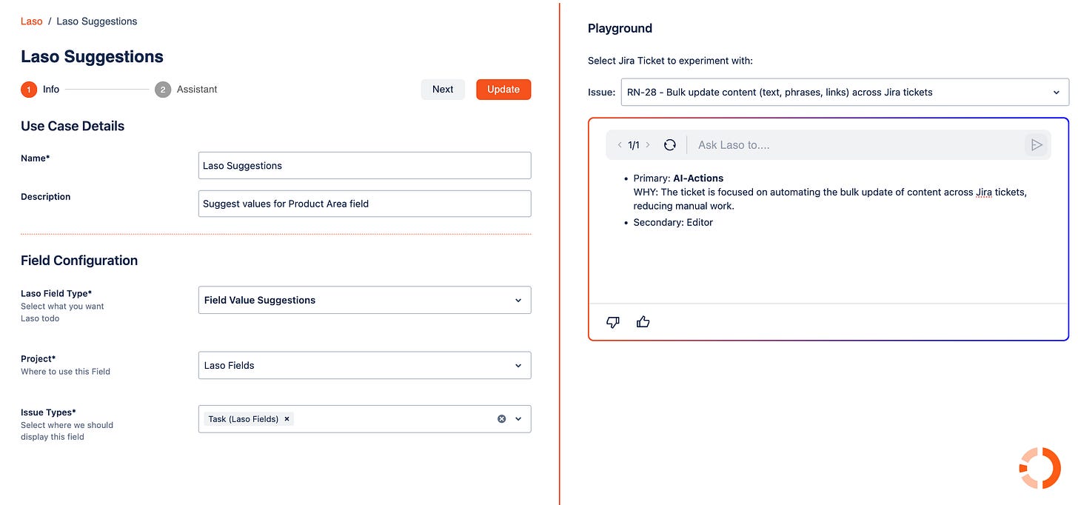
Task: Click the Next button
Action: (442, 89)
